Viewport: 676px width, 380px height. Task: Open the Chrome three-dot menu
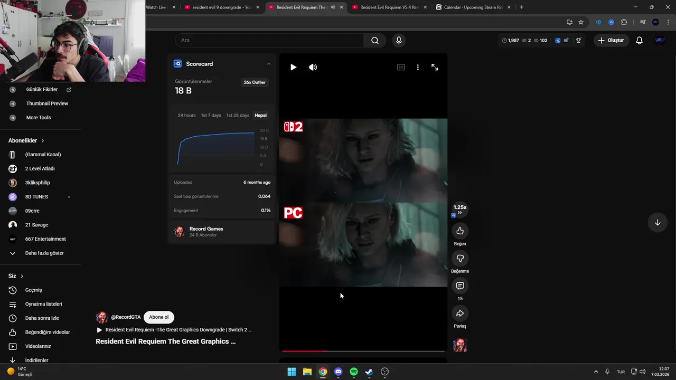coord(668,22)
